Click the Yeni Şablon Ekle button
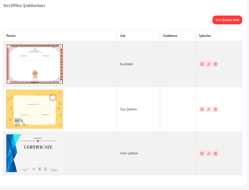This screenshot has height=190, width=249. (x=227, y=20)
